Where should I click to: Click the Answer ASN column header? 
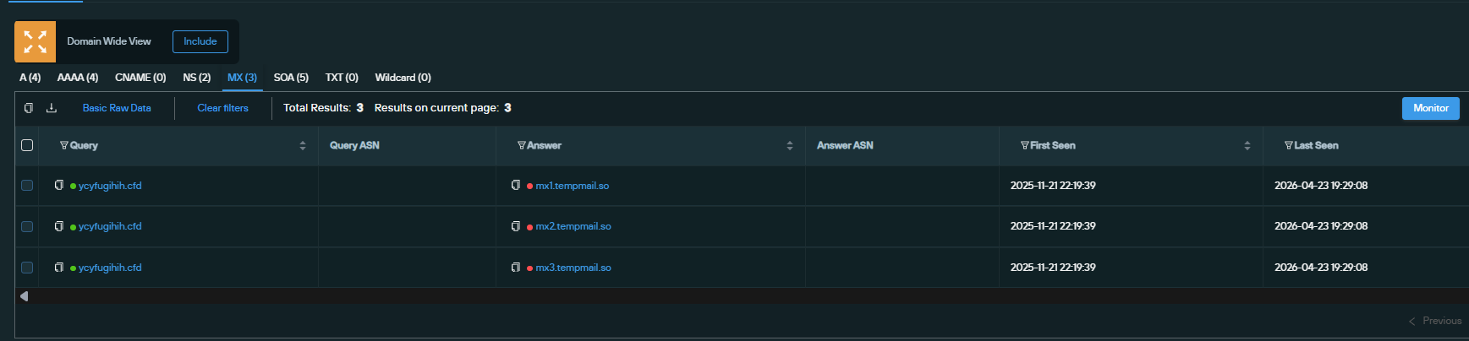coord(845,145)
